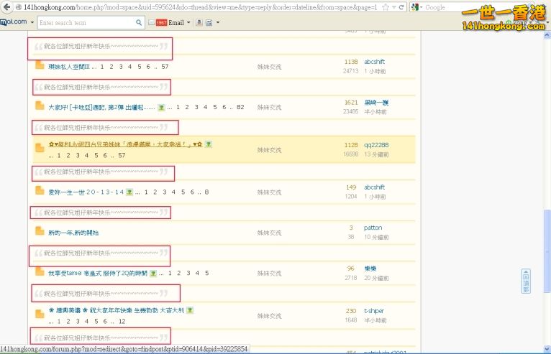
Task: Click folder icon beside 建興美儀 thread
Action: 40,313
